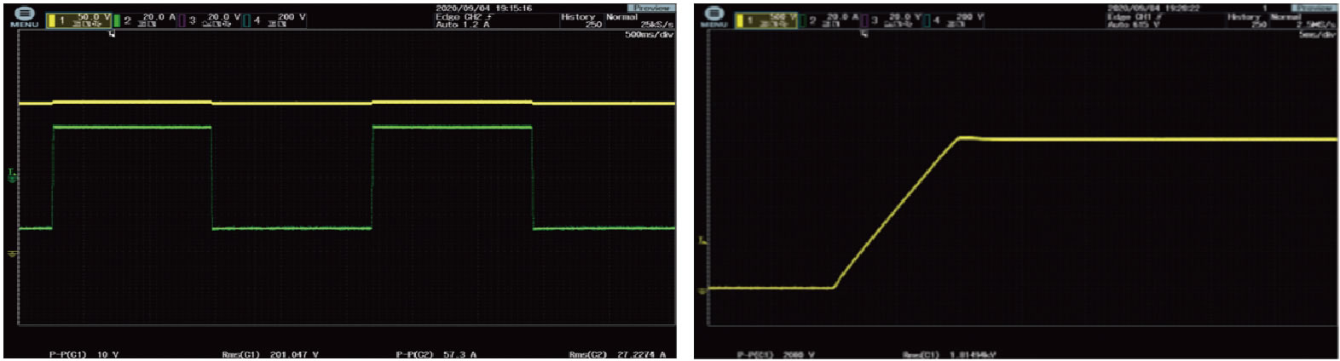Click trigger position marker on left scope
Image resolution: width=1340 pixels, height=361 pixels.
point(112,33)
